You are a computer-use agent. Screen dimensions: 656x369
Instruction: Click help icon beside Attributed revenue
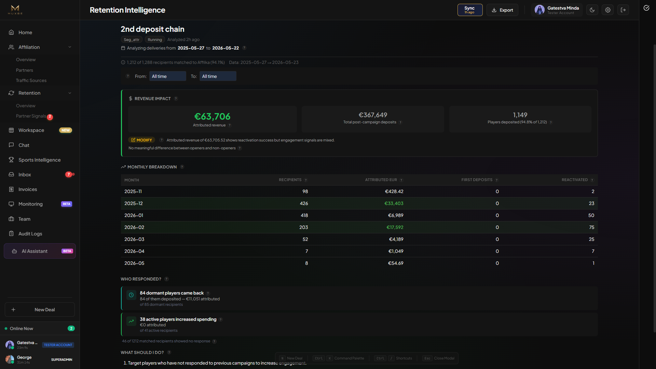point(230,125)
